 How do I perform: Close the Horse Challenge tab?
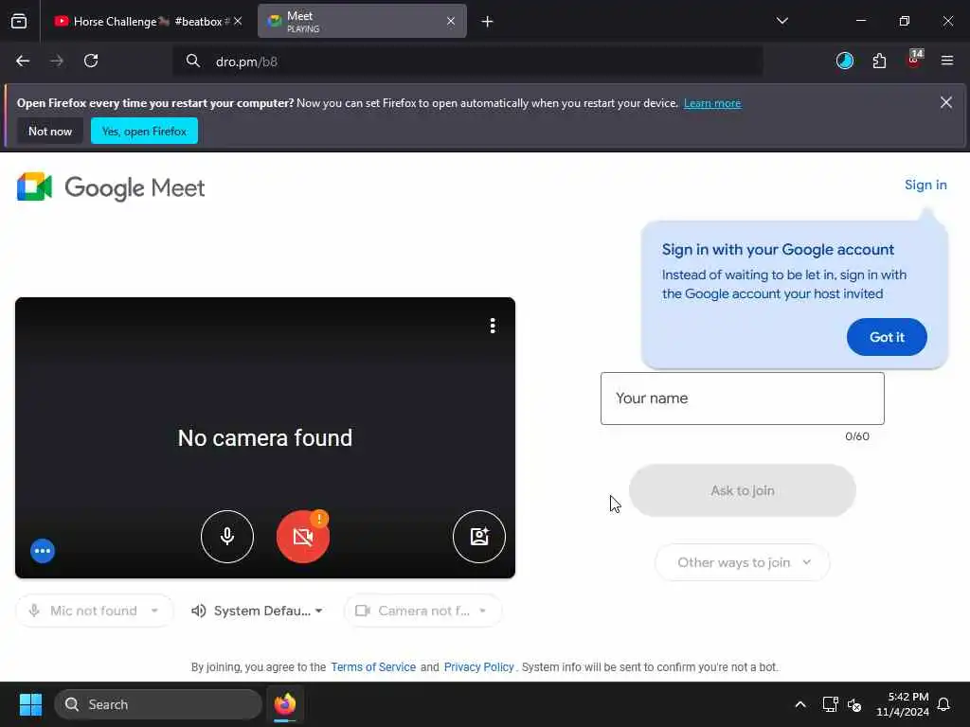coord(238,22)
